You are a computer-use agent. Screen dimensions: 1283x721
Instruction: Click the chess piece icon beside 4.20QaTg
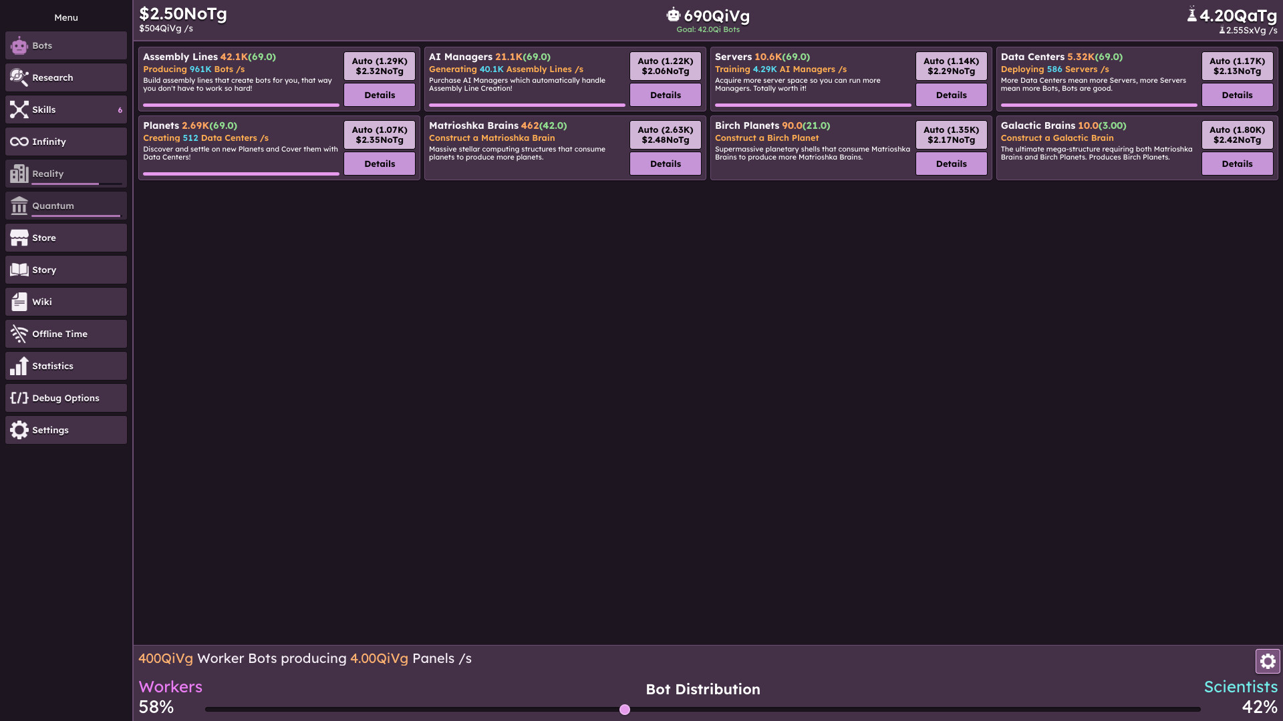1191,14
